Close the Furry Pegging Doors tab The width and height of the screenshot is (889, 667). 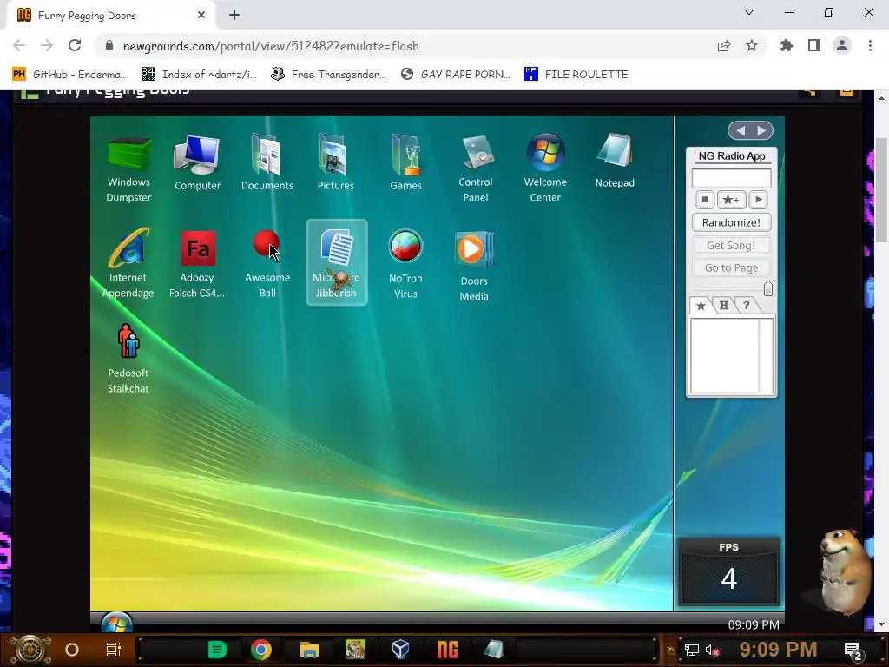point(201,16)
